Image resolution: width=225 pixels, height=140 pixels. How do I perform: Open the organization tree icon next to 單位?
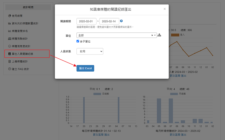(159, 35)
